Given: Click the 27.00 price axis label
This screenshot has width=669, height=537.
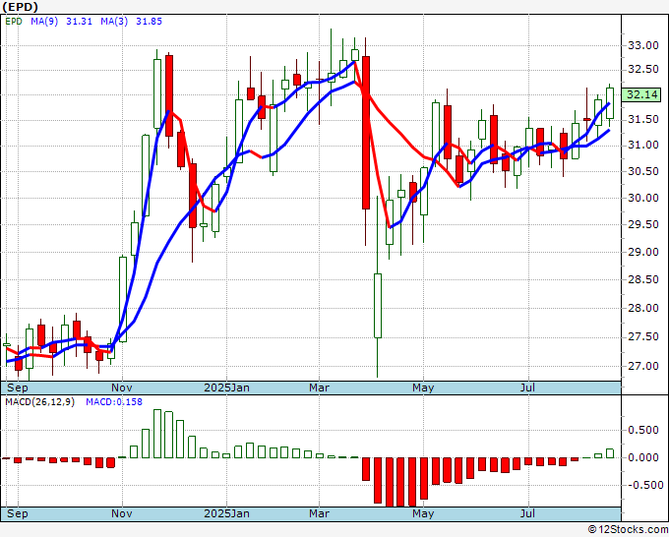Looking at the screenshot, I should coord(643,367).
